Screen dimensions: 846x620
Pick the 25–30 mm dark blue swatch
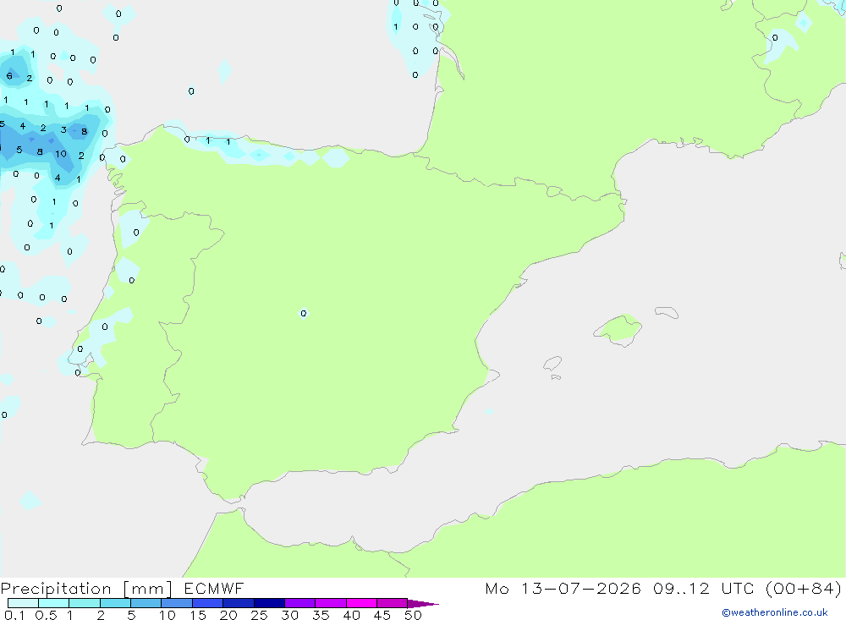(269, 603)
